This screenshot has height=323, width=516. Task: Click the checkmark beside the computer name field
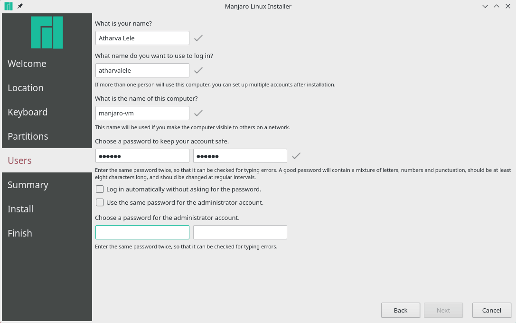pyautogui.click(x=198, y=113)
